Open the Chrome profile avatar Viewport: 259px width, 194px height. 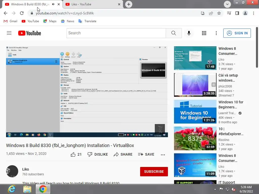click(x=245, y=13)
